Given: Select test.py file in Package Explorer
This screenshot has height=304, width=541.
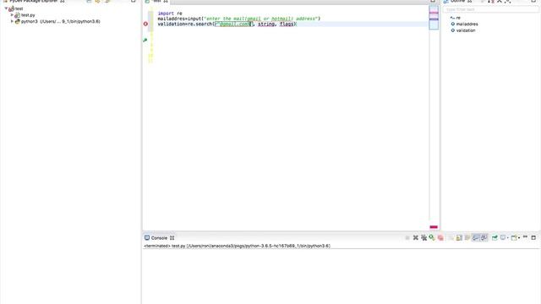Looking at the screenshot, I should pyautogui.click(x=25, y=15).
